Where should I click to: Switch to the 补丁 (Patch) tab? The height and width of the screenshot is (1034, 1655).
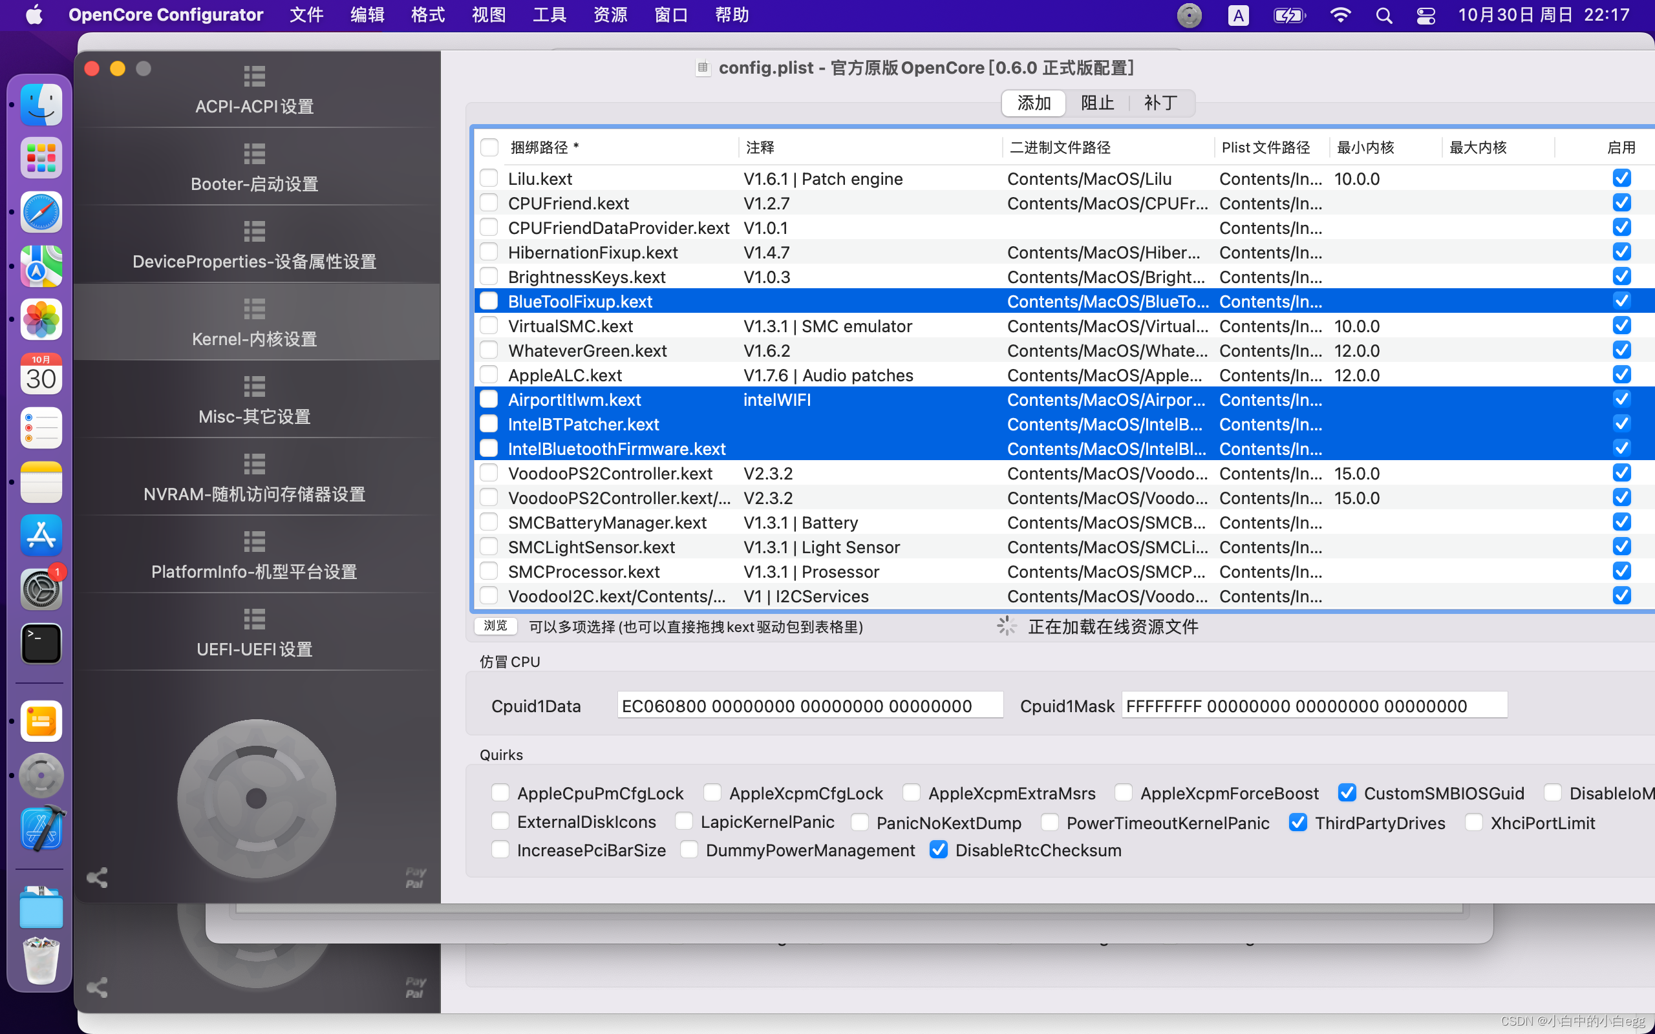1160,103
